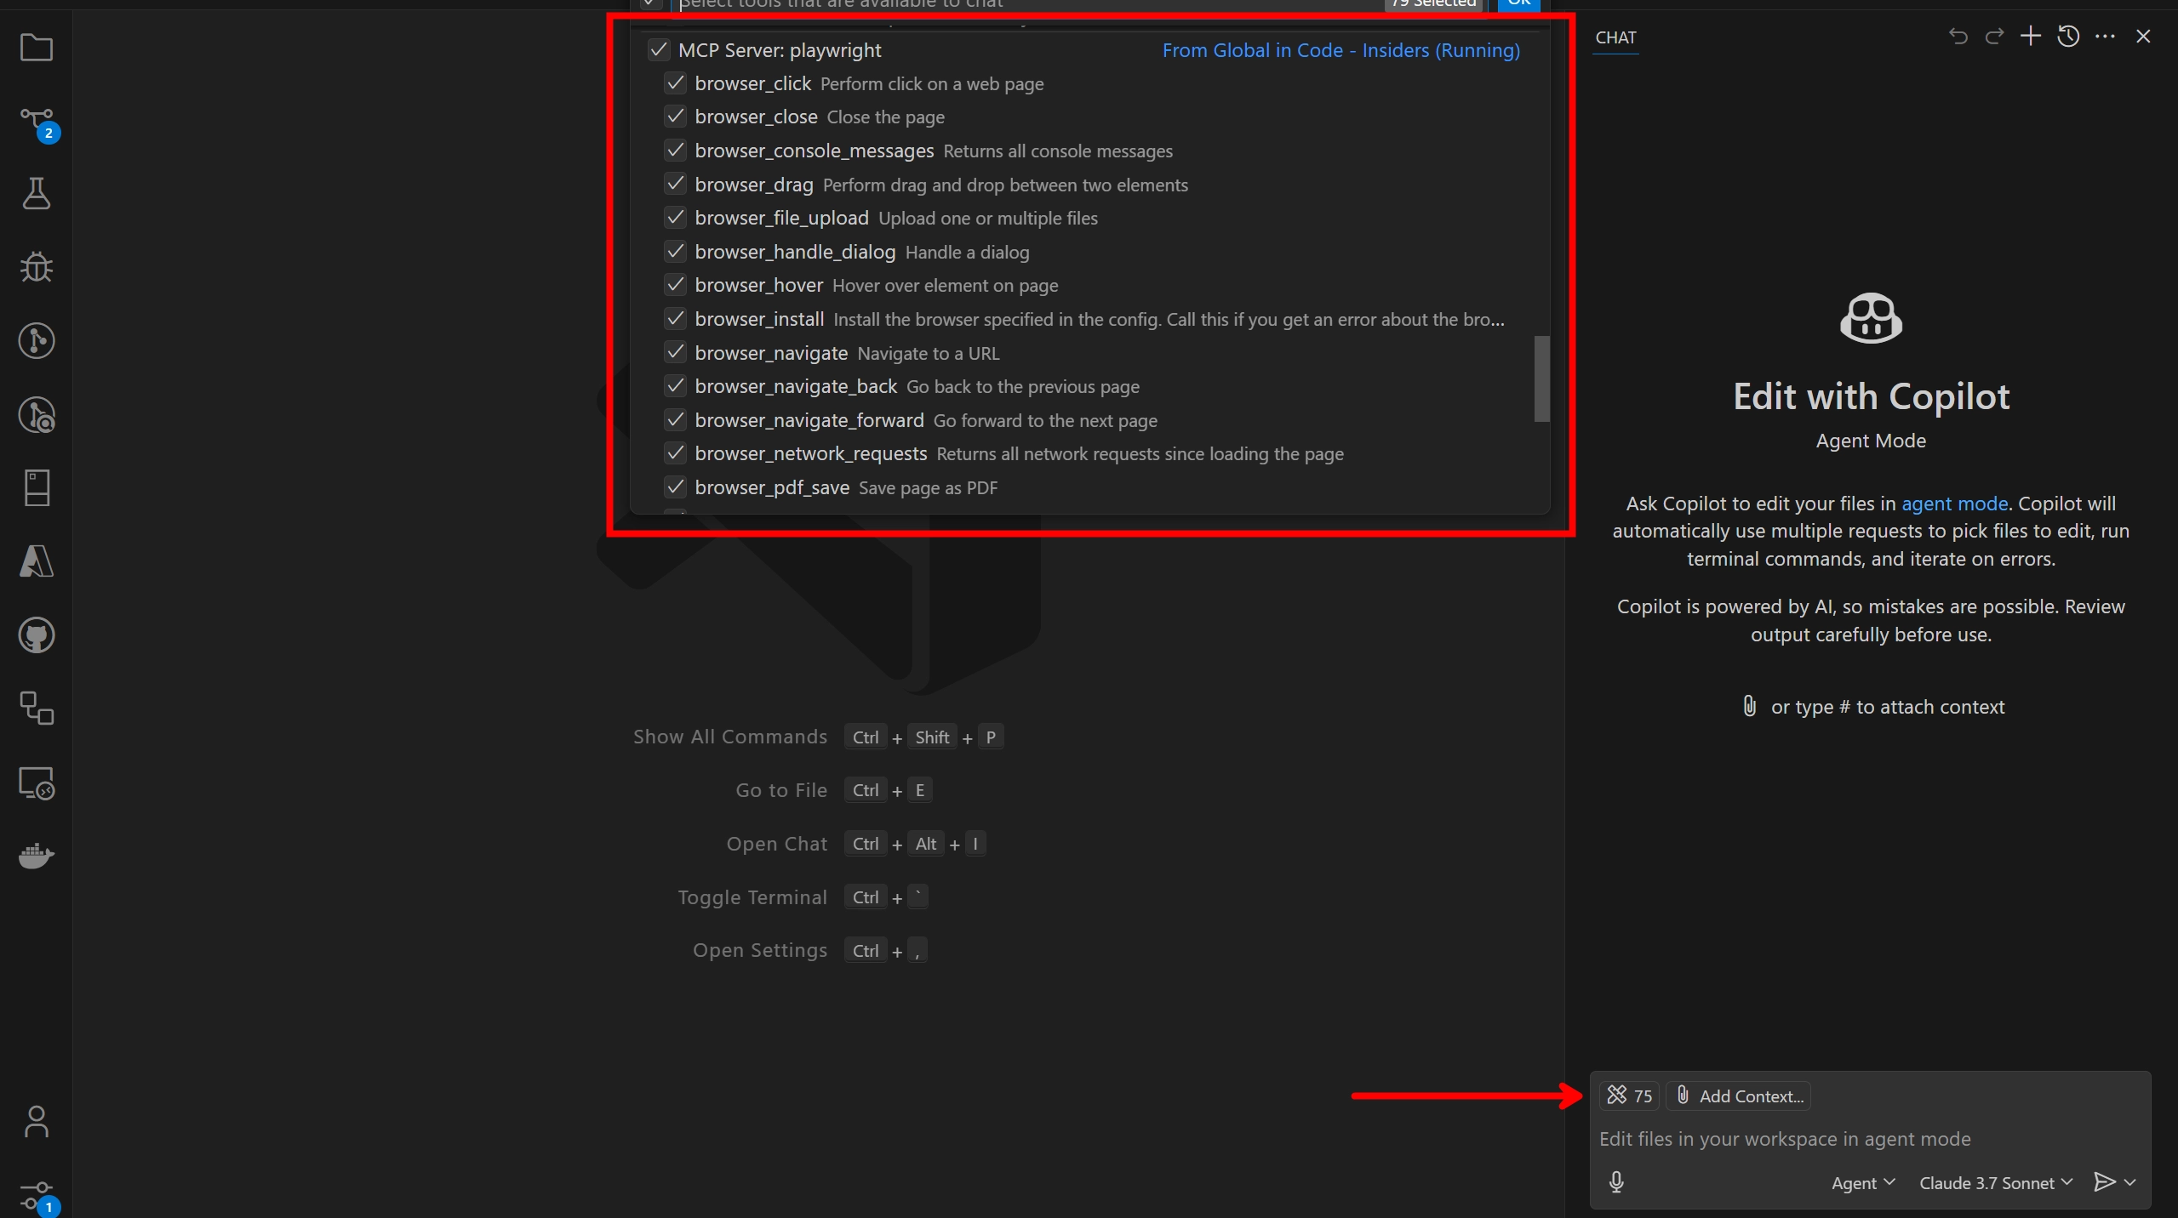Open the Remote Explorer icon

[37, 783]
